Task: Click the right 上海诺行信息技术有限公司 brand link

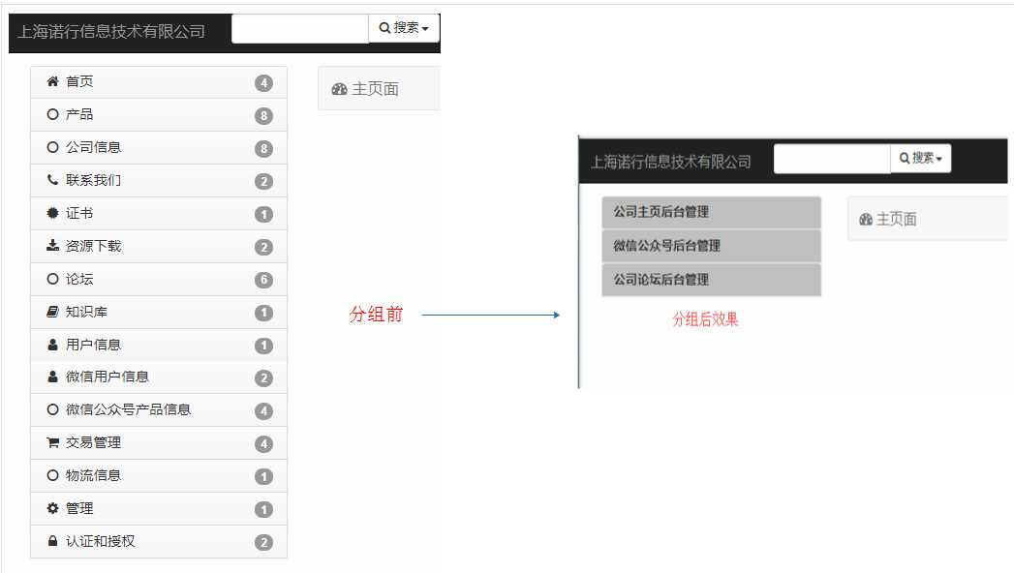Action: point(670,162)
